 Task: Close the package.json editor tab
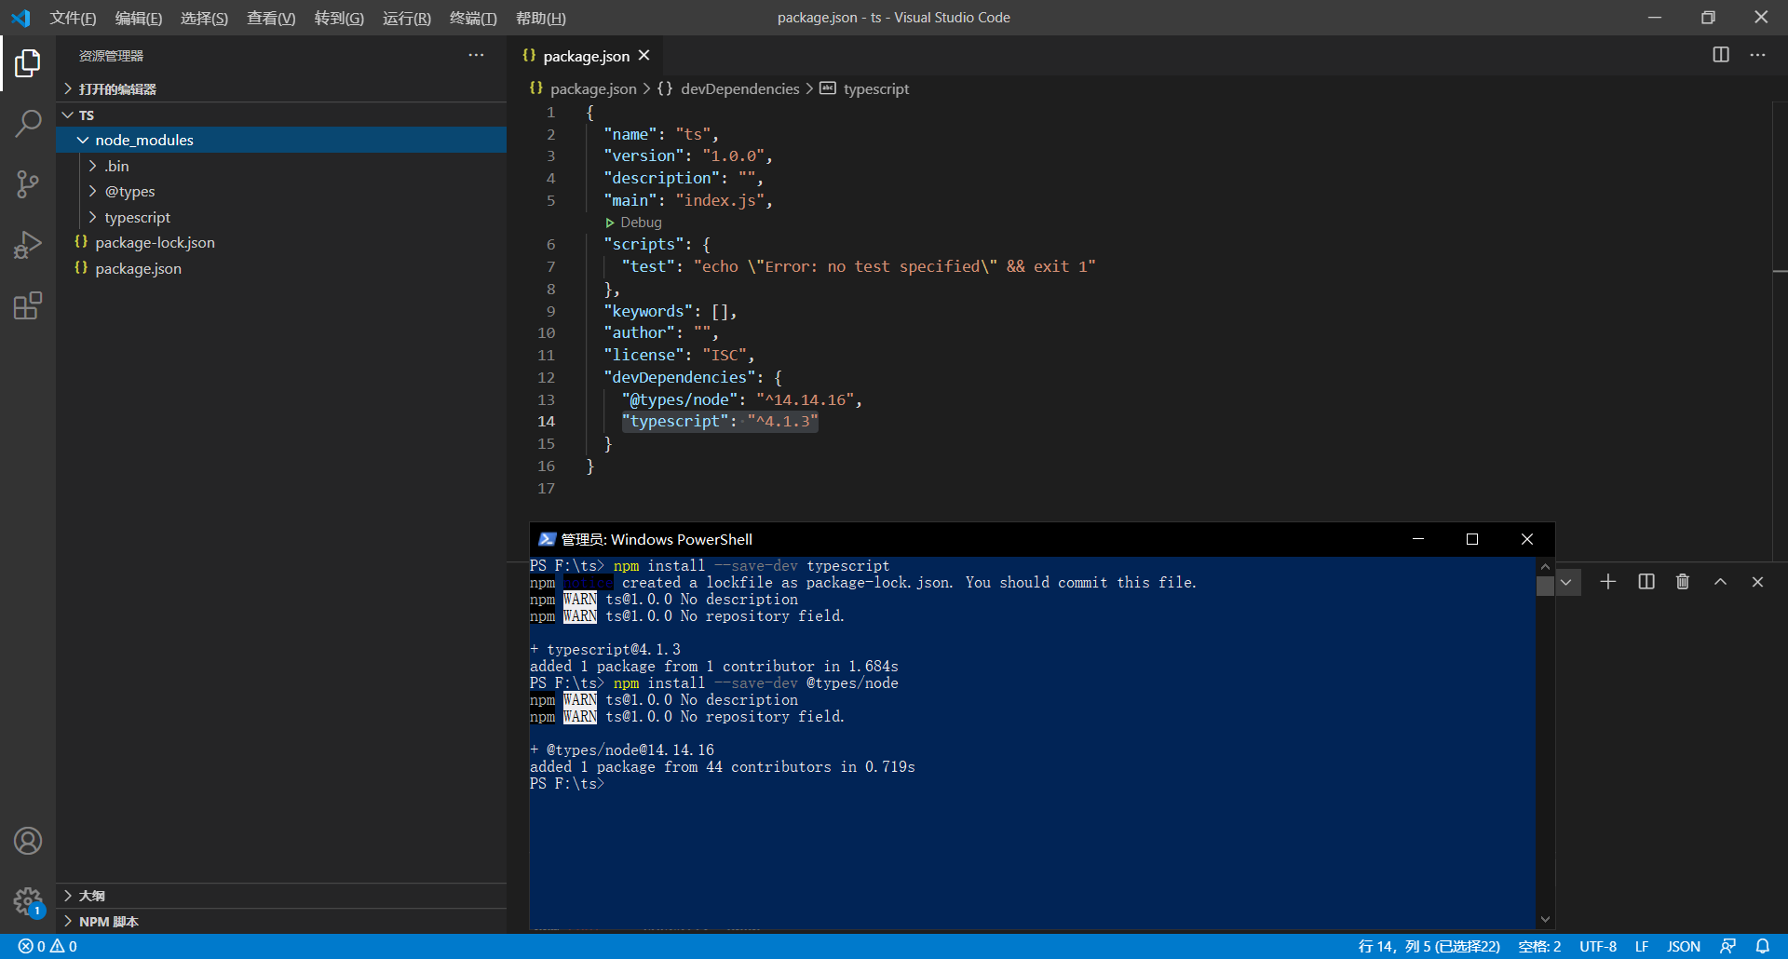point(643,56)
